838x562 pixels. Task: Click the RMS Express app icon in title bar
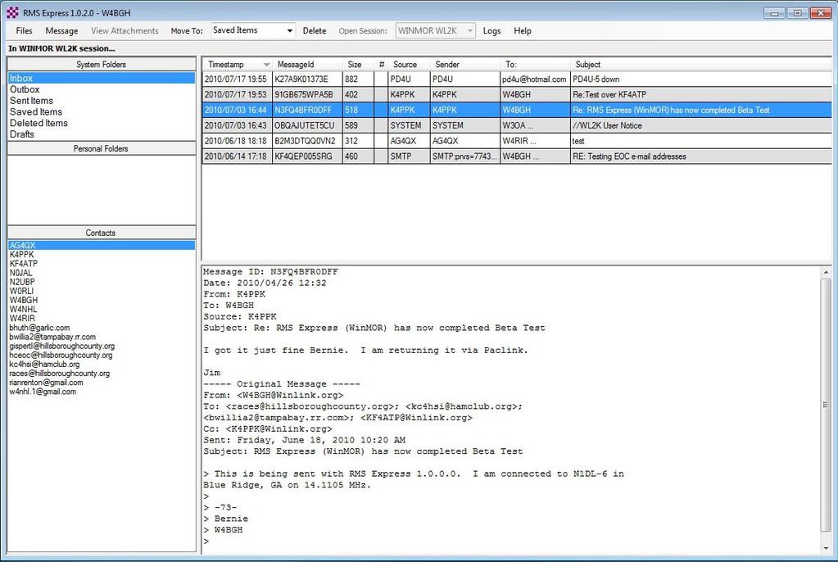(x=12, y=12)
